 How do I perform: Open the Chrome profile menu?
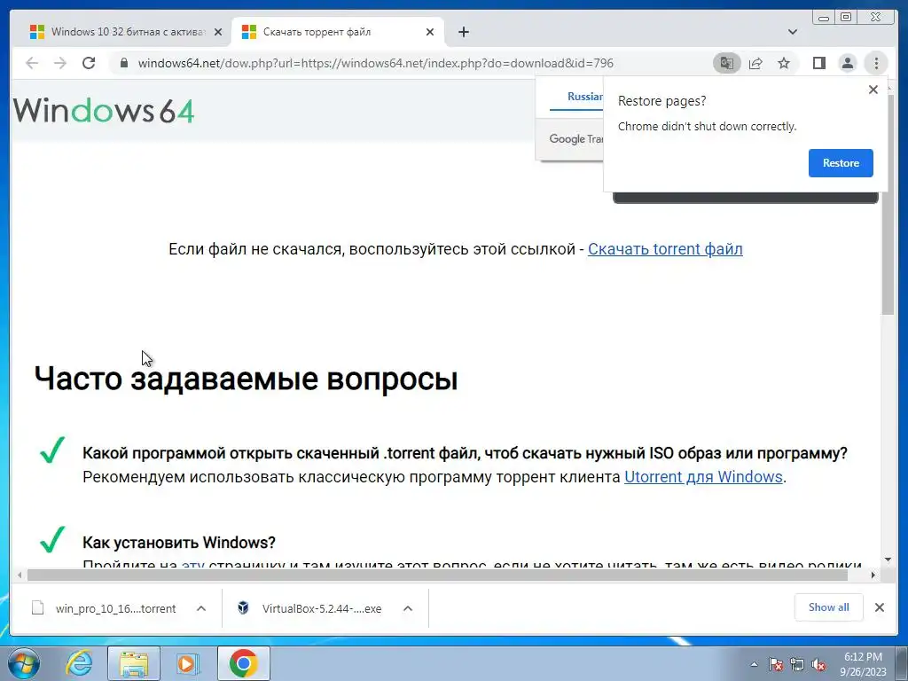(847, 63)
